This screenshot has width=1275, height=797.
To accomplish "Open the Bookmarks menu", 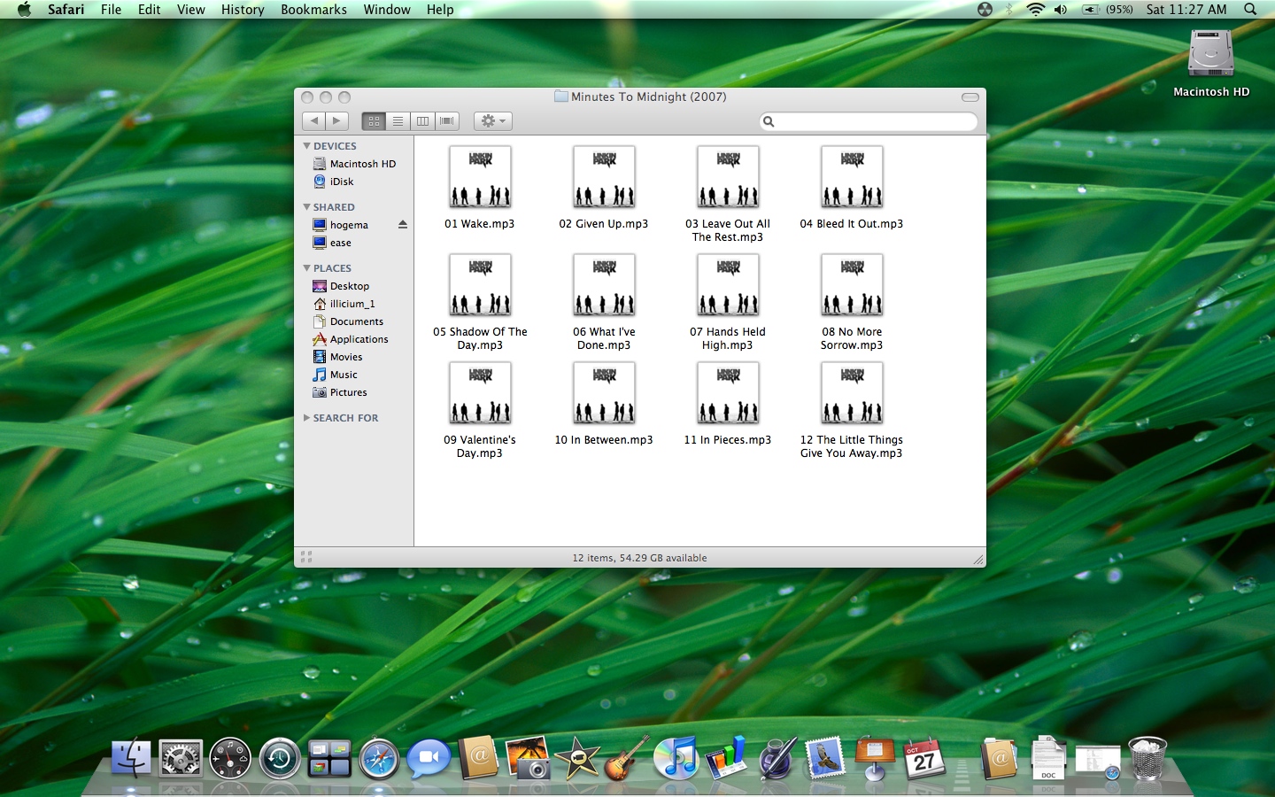I will pos(313,10).
